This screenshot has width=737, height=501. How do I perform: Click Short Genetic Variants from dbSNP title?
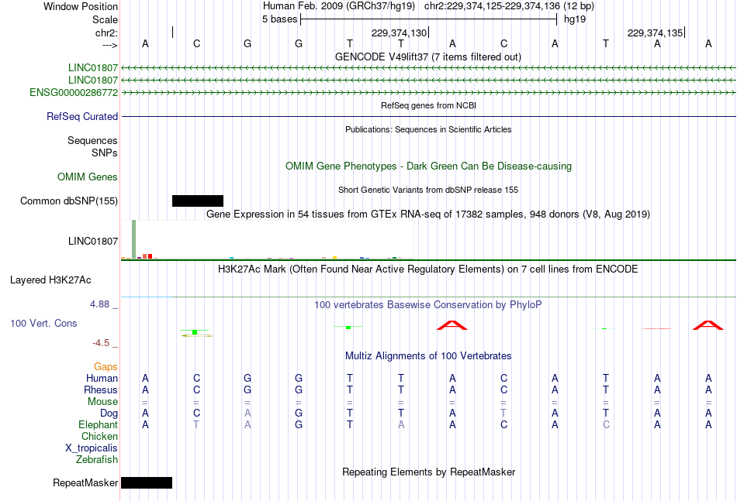click(428, 190)
